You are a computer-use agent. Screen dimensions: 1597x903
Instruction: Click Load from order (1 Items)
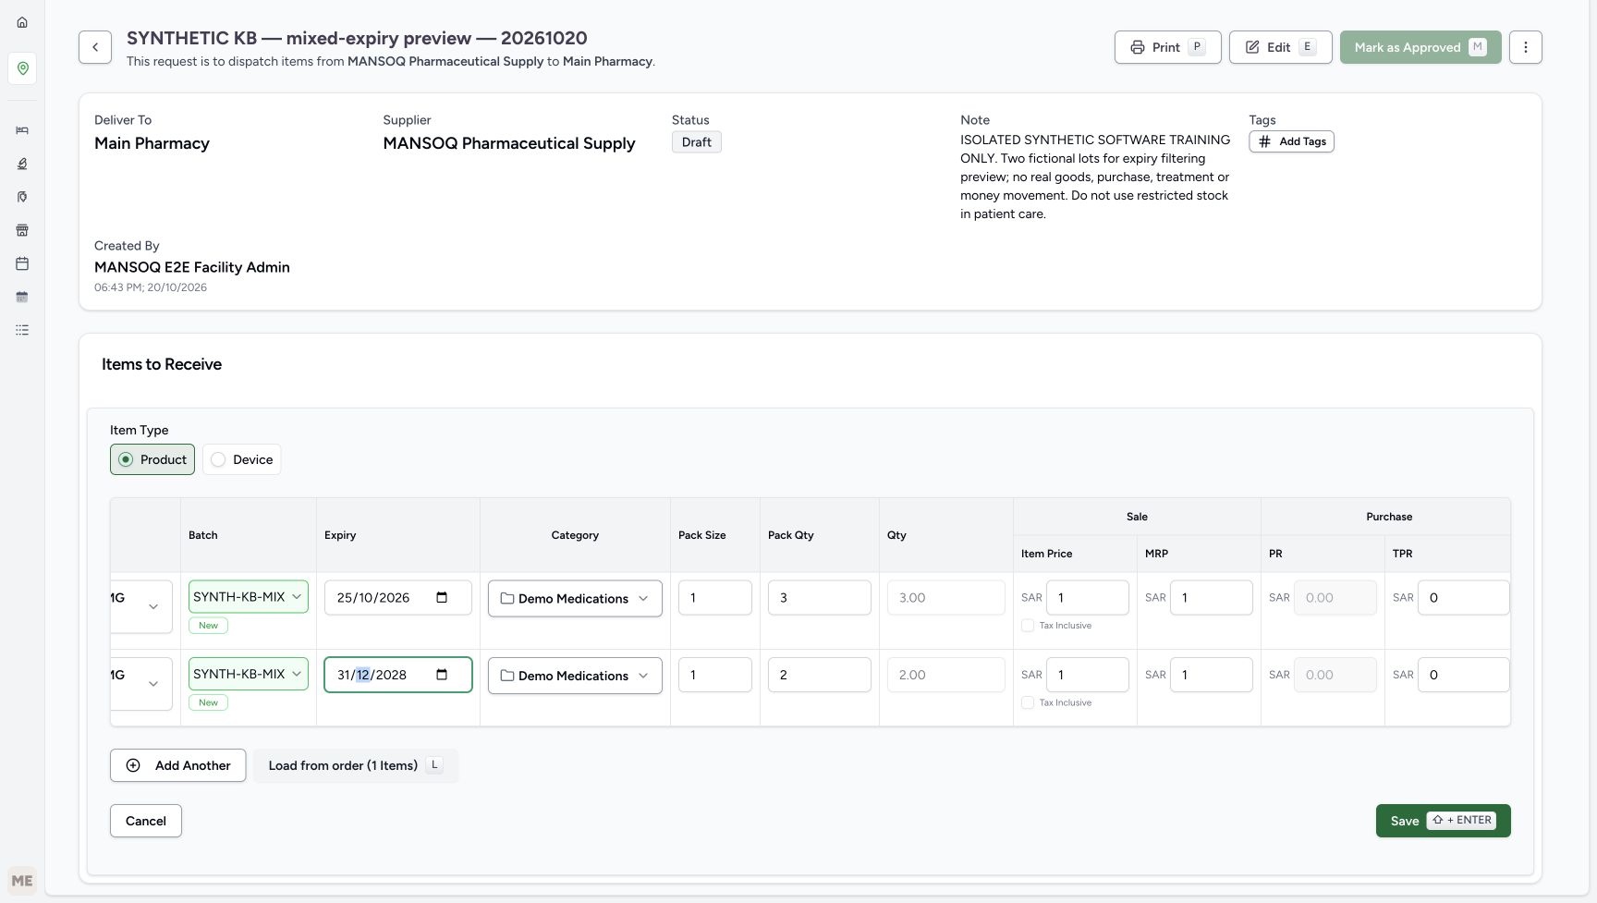[x=356, y=765]
